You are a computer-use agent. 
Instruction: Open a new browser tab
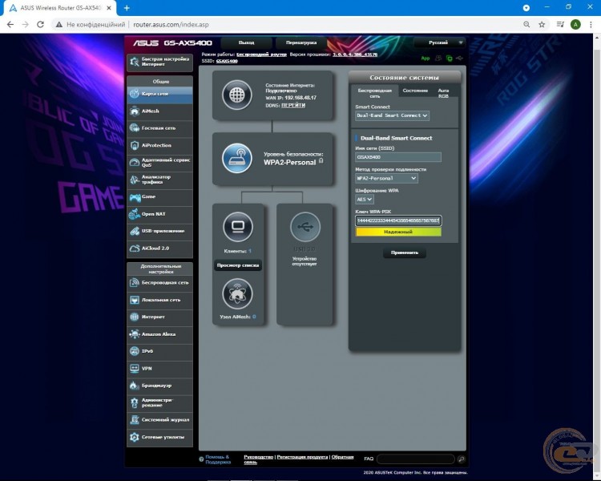[x=127, y=8]
